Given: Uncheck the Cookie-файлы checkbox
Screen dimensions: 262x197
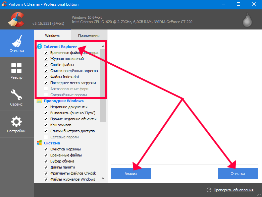Looking at the screenshot, I should tap(46, 65).
